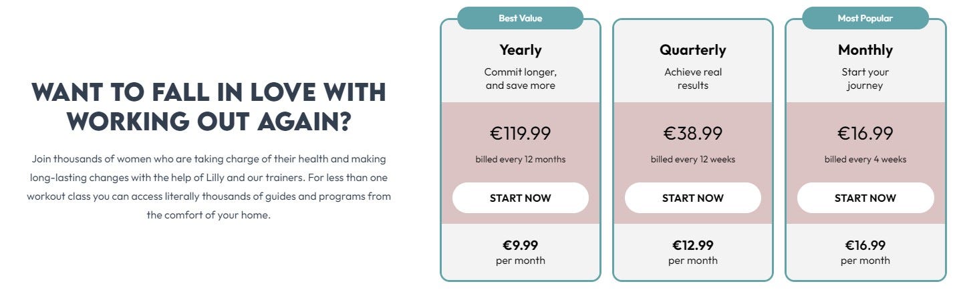The image size is (957, 298).
Task: Click 'Commit longer, and save more' tagline
Action: (x=520, y=79)
